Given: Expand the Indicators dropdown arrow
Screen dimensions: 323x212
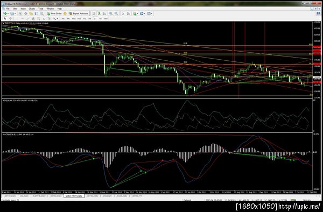Looking at the screenshot, I should coord(137,13).
